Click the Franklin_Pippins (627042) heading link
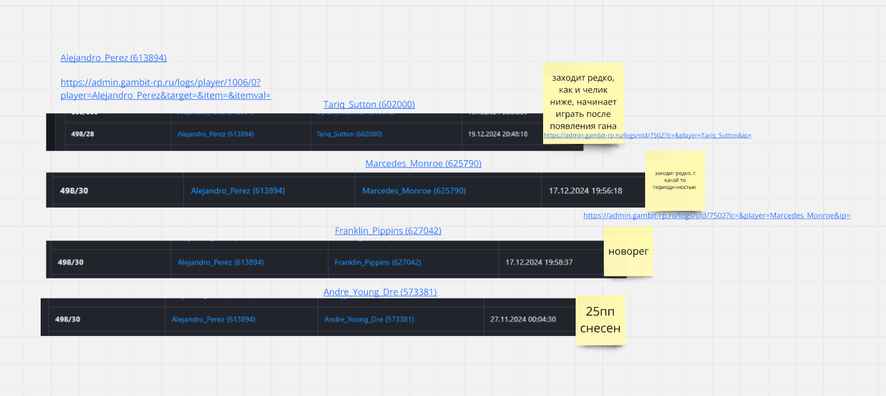This screenshot has width=886, height=396. 388,231
